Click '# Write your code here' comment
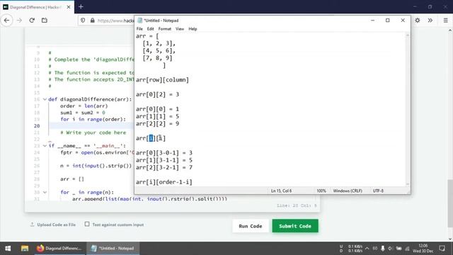Image resolution: width=453 pixels, height=255 pixels. click(93, 132)
